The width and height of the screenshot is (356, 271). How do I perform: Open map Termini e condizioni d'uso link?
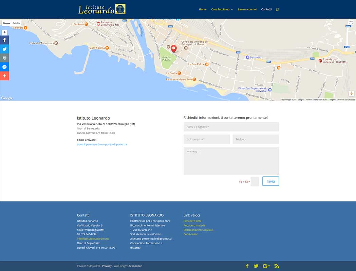317,100
